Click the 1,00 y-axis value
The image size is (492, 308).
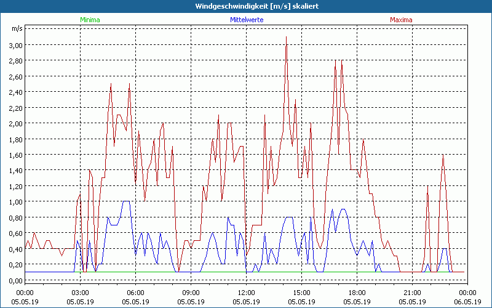tap(15, 201)
